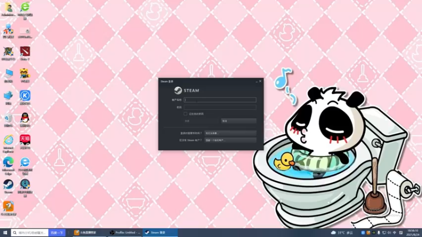Screen dimensions: 422x237
Task: Open the orange Douyu streaming desktop icon
Action: point(8,208)
